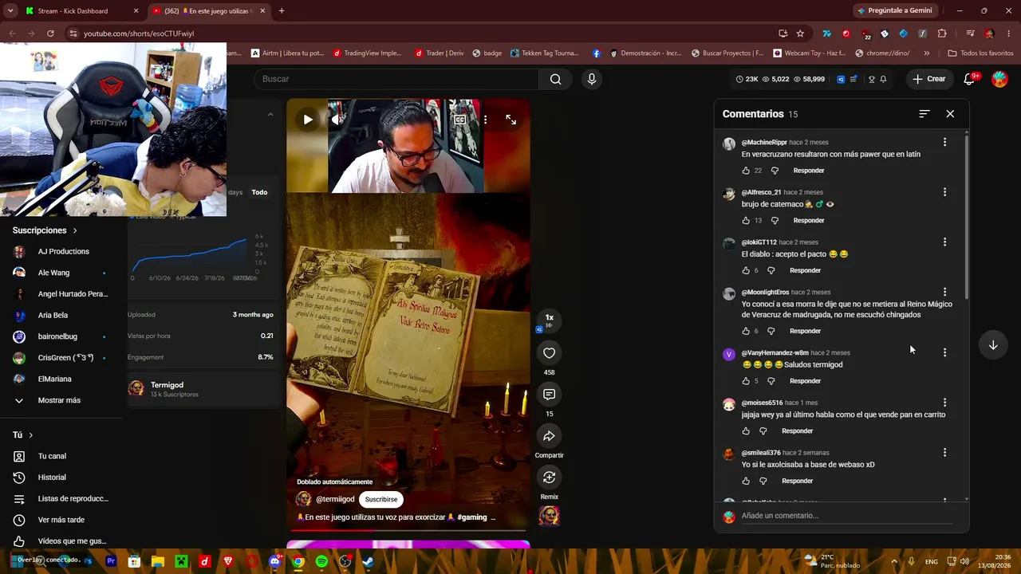The image size is (1021, 574).
Task: Open Discord from the taskbar
Action: [x=275, y=561]
